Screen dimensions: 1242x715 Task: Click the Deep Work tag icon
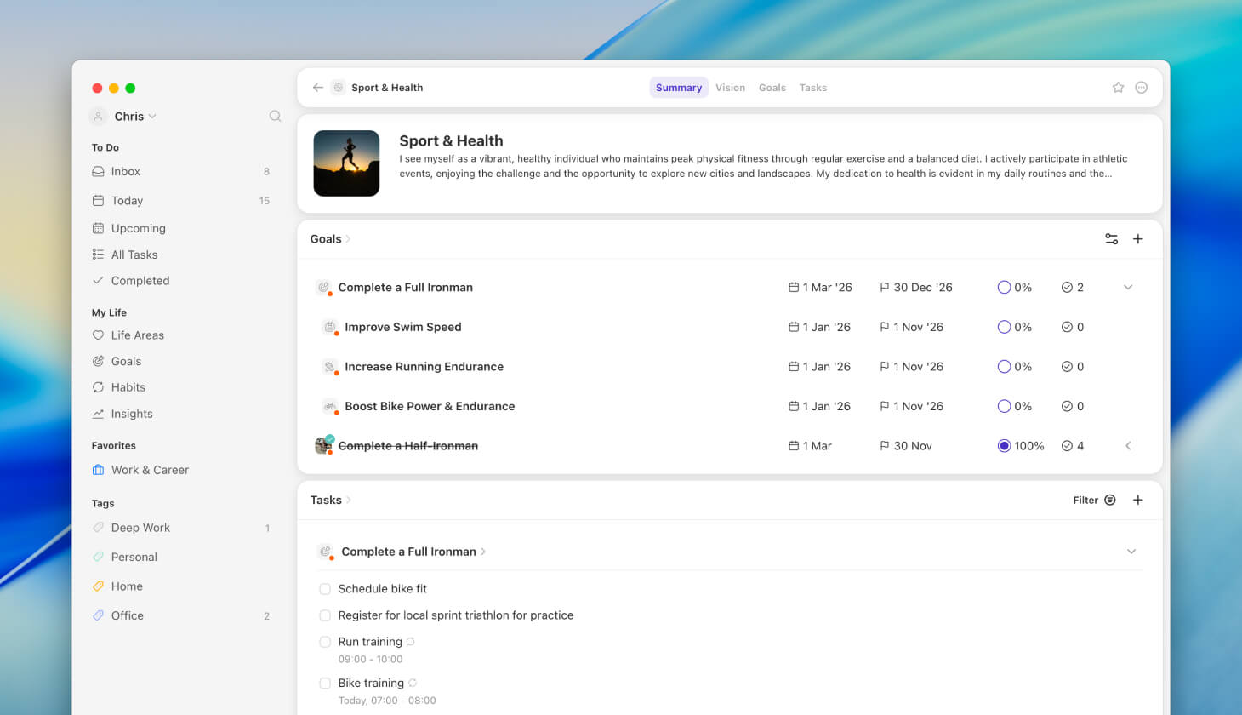(x=98, y=528)
